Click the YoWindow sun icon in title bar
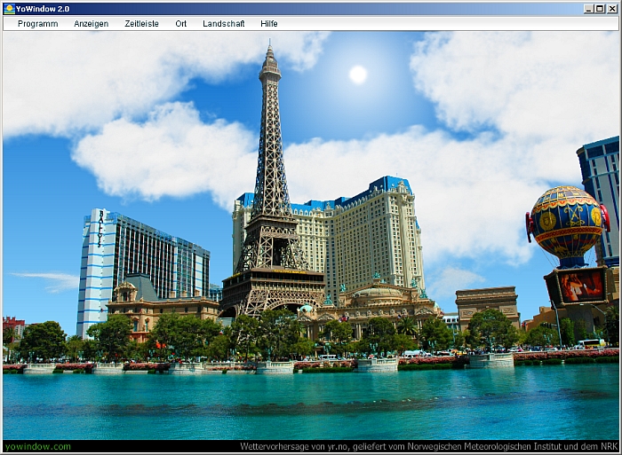 click(9, 9)
